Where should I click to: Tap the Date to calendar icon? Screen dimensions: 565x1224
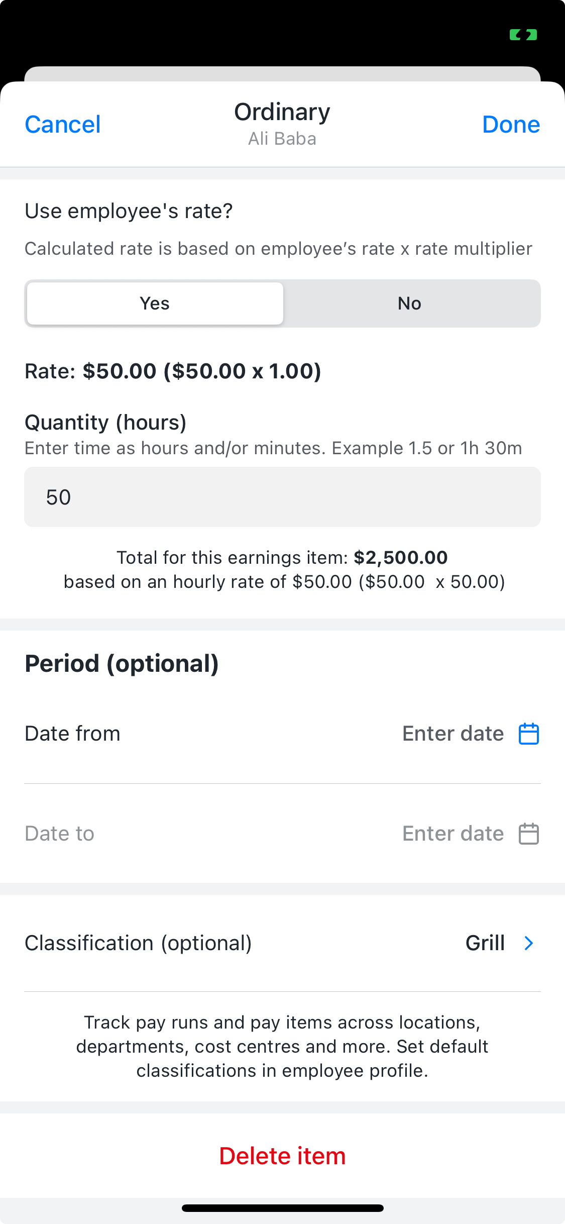pyautogui.click(x=528, y=834)
